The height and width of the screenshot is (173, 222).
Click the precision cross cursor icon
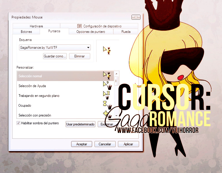coord(108,114)
